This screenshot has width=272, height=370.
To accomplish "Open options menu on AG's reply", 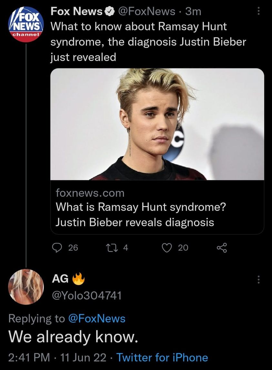I will pyautogui.click(x=257, y=280).
